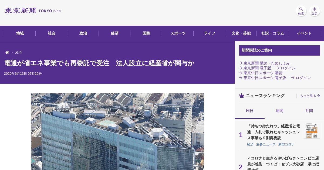Click the date 2020年6月13日 07時12分

[x=23, y=74]
